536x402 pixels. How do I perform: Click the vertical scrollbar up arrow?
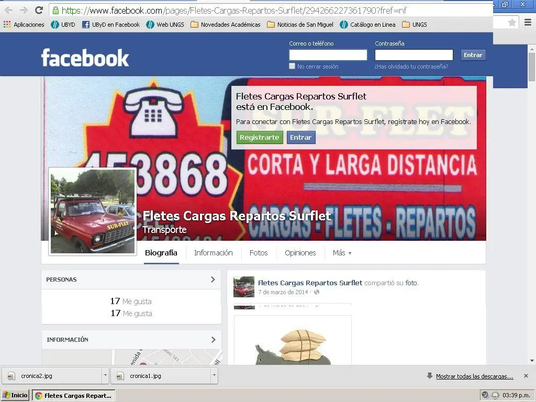(532, 49)
